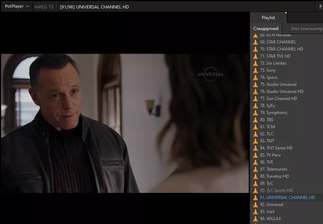Click cone icon next to TCM

pos(256,127)
